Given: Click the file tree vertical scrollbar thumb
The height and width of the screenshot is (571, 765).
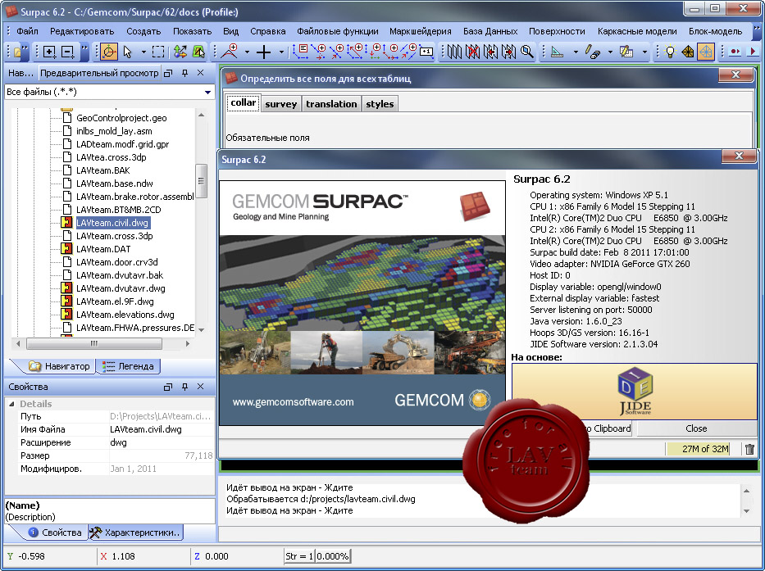Looking at the screenshot, I should click(x=201, y=181).
